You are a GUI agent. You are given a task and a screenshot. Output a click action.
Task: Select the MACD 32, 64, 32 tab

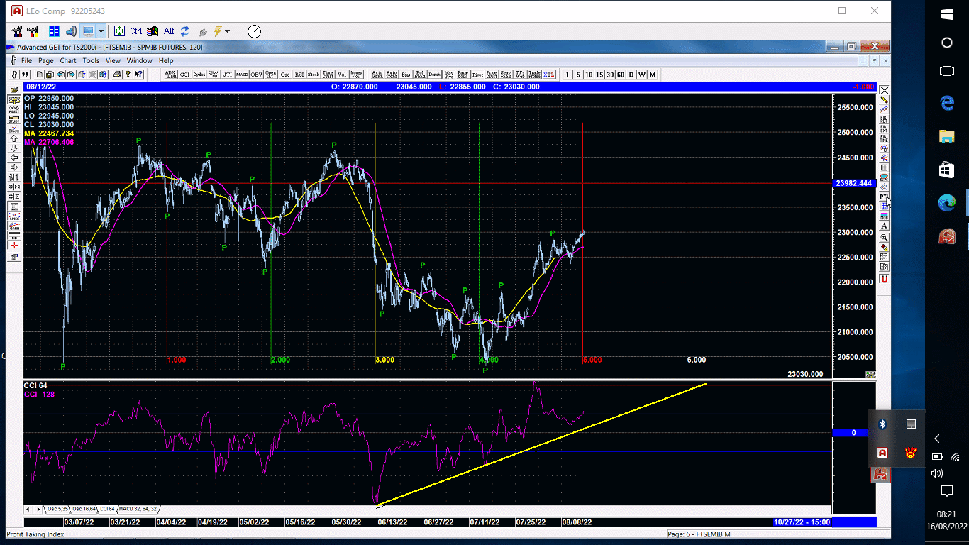pyautogui.click(x=138, y=509)
